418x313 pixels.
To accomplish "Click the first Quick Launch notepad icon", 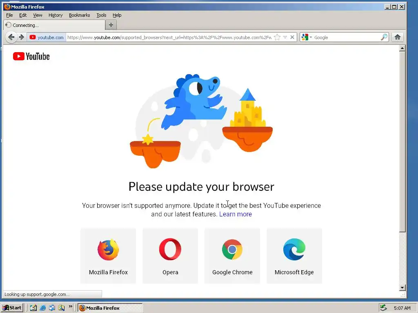I will [x=33, y=308].
